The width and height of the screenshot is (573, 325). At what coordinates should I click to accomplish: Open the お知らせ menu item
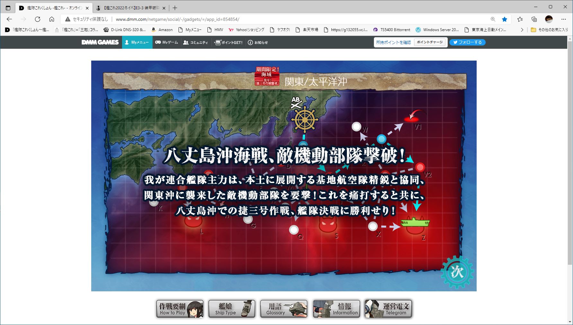(x=258, y=42)
